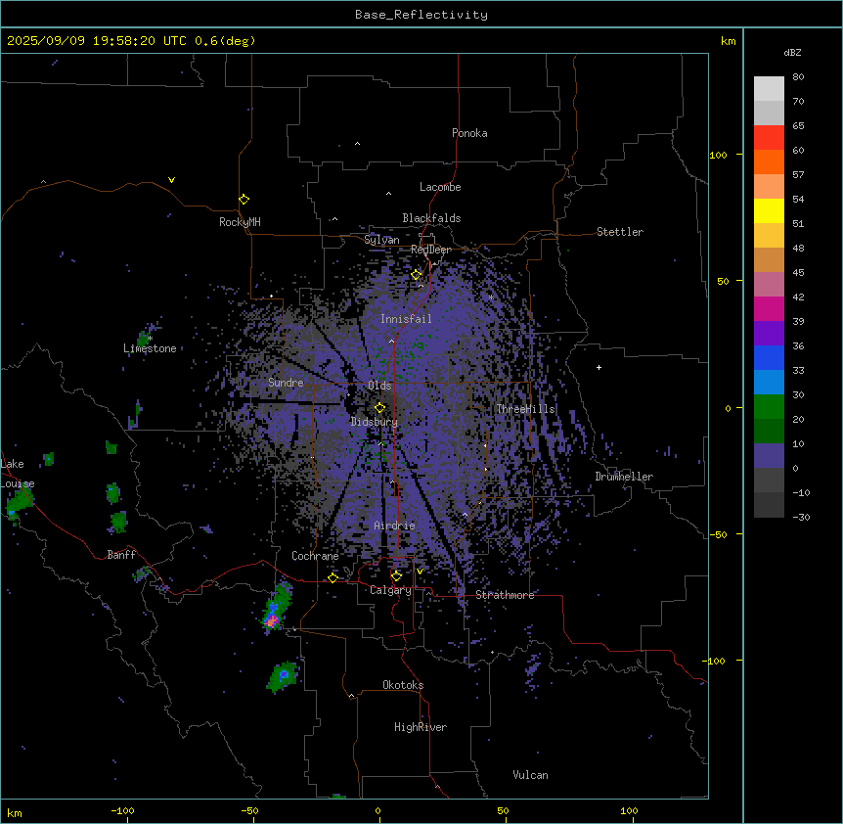Click the Lacombe city label
843x824 pixels.
pos(440,187)
